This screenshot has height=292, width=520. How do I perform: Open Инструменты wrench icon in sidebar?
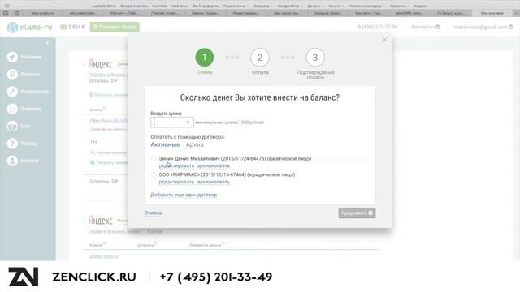pyautogui.click(x=12, y=92)
